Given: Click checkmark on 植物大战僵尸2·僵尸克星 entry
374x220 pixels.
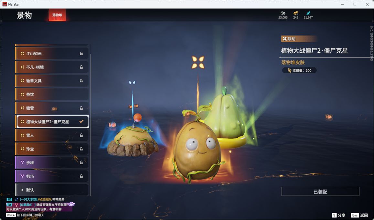Looking at the screenshot, I should pos(81,122).
